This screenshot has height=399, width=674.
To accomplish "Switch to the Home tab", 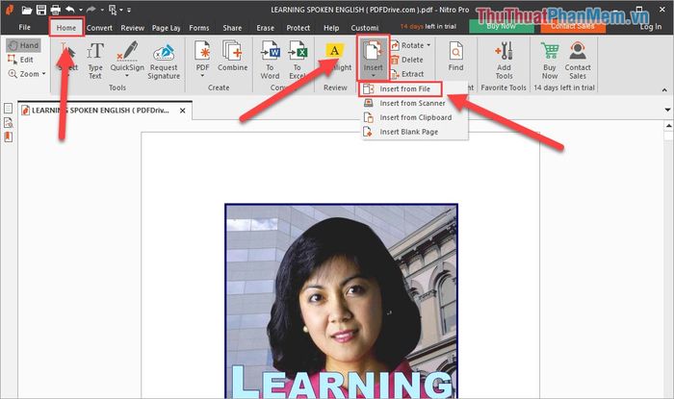I will pos(66,28).
